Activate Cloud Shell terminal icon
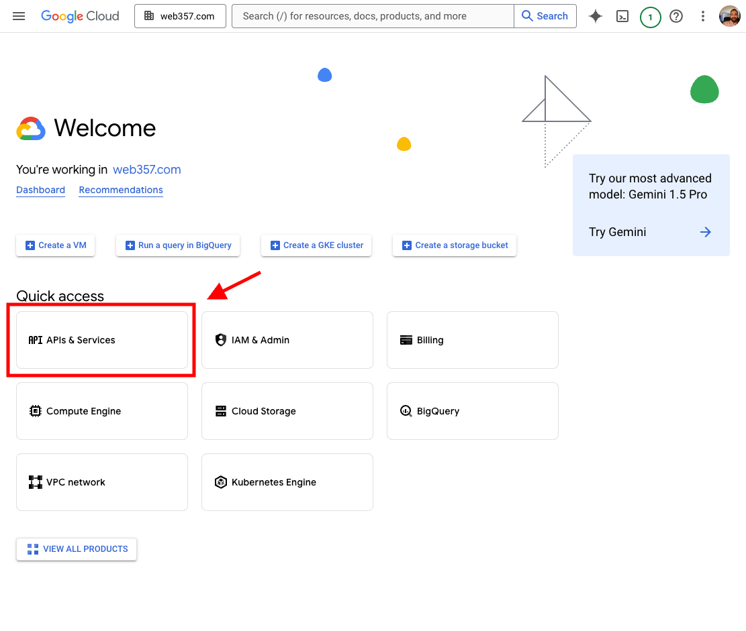This screenshot has width=746, height=631. [x=622, y=16]
